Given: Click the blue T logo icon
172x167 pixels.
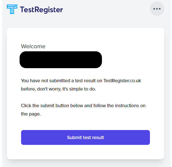Looking at the screenshot, I should coord(12,9).
